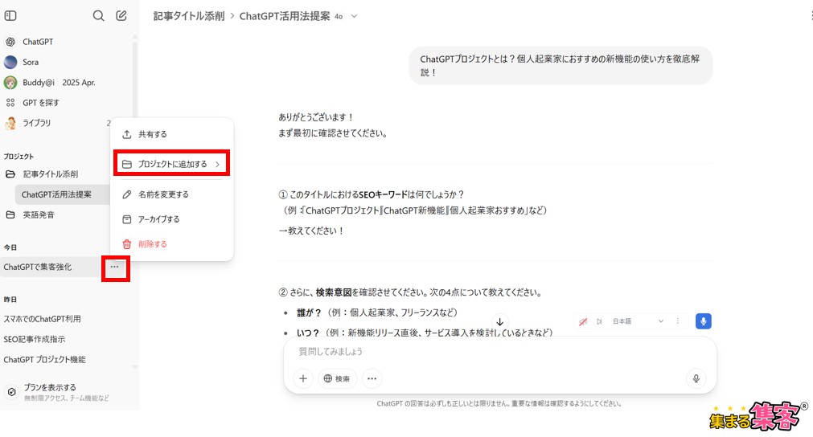
Task: Click the 記事タイトル添削 breadcrumb link
Action: tap(189, 16)
